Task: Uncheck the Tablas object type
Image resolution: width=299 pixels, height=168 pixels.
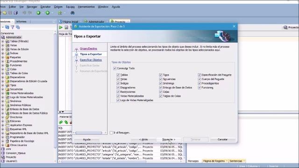Action: point(118,75)
